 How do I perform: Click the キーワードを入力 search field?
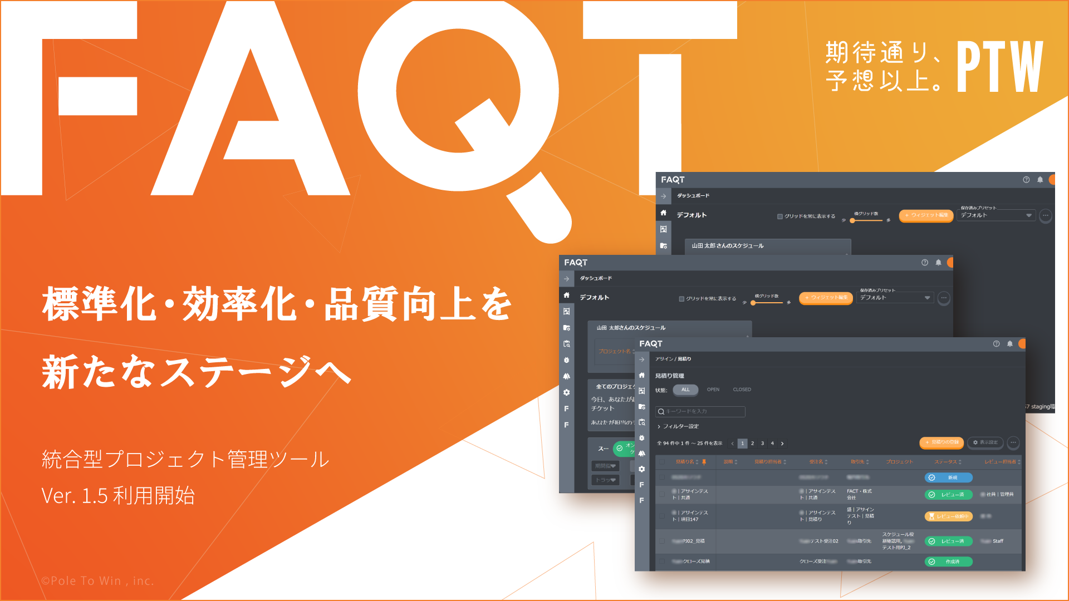(702, 411)
